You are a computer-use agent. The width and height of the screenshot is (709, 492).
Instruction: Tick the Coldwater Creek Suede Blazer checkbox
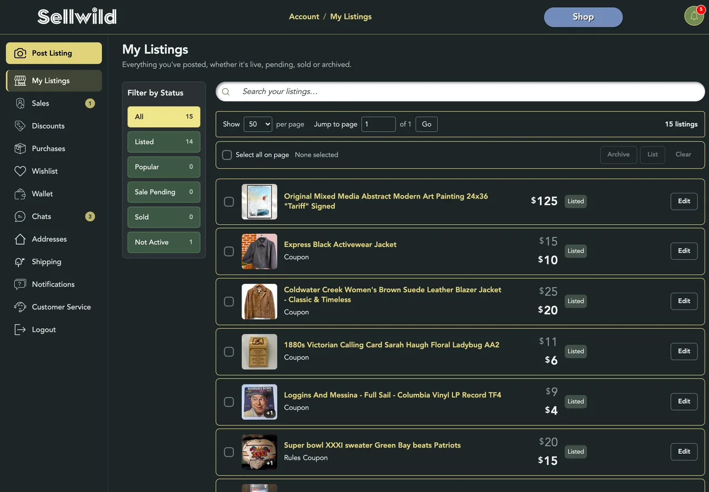(229, 302)
